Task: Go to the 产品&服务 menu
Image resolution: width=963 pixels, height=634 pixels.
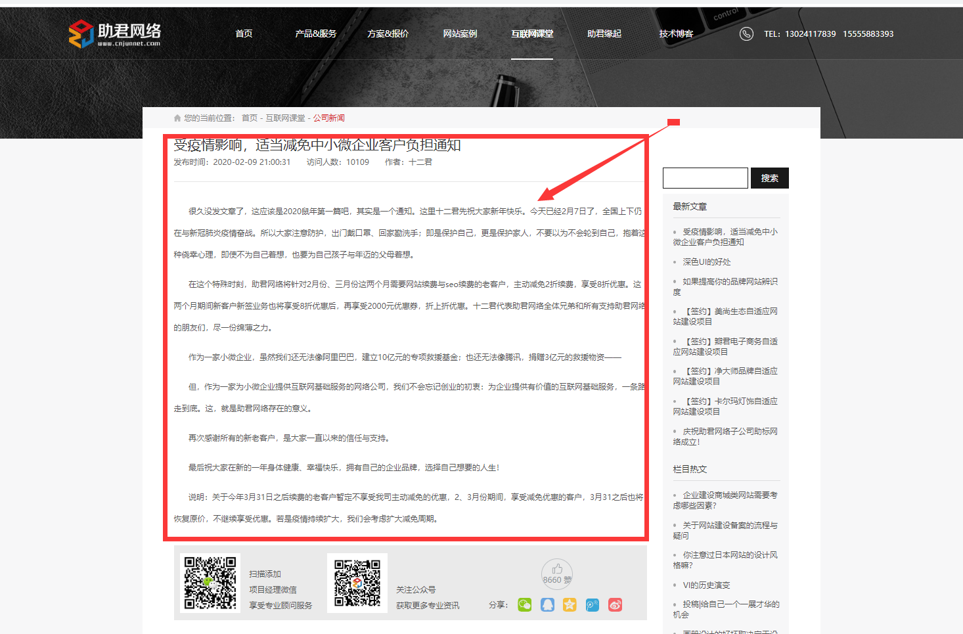Action: [x=315, y=34]
